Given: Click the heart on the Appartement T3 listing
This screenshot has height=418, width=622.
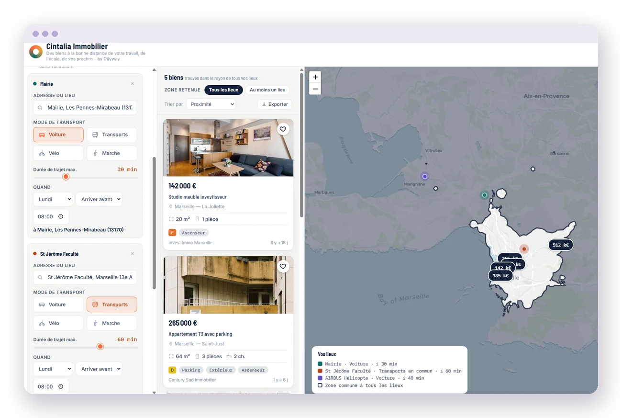Looking at the screenshot, I should (283, 266).
